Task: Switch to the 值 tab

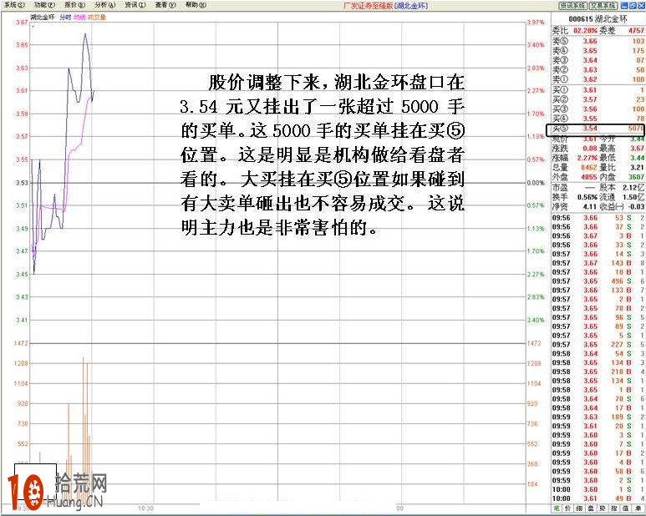Action: (x=625, y=509)
